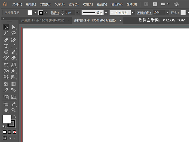Select the Eyedropper tool
Viewport: 189px width, 142px height.
(6, 90)
